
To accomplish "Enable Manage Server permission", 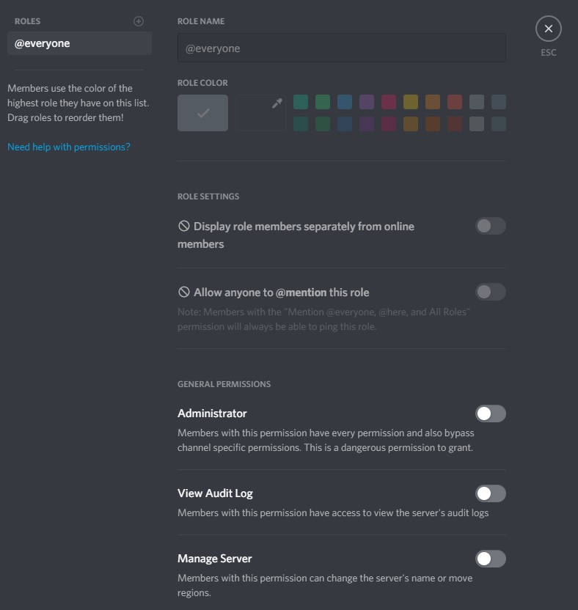I will coord(491,559).
